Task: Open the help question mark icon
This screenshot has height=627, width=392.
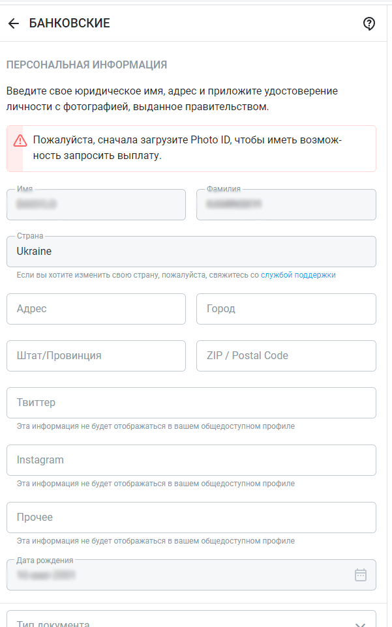Action: (x=369, y=23)
